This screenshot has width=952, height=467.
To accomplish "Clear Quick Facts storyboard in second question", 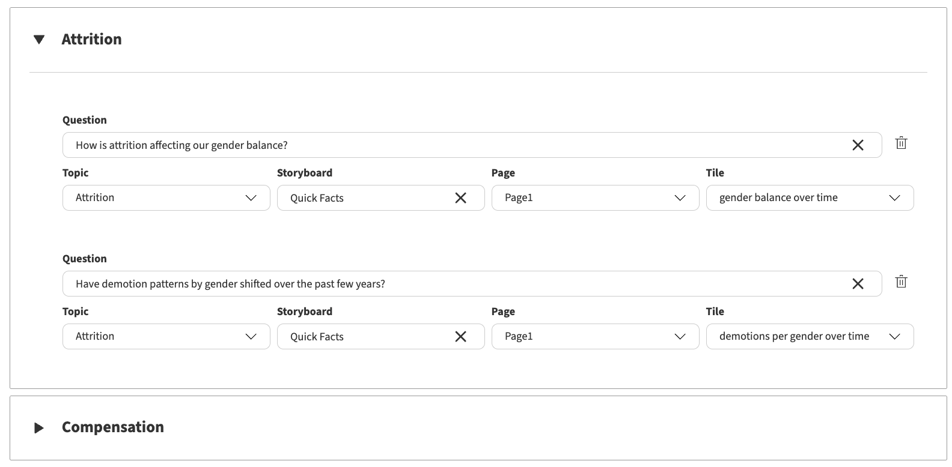I will click(460, 337).
